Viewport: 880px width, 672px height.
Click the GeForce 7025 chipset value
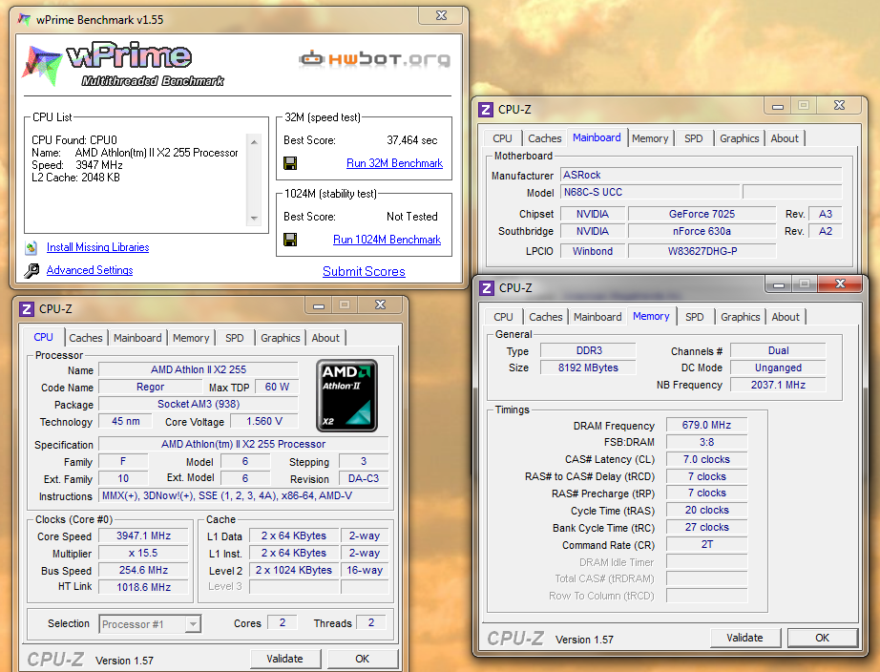702,214
